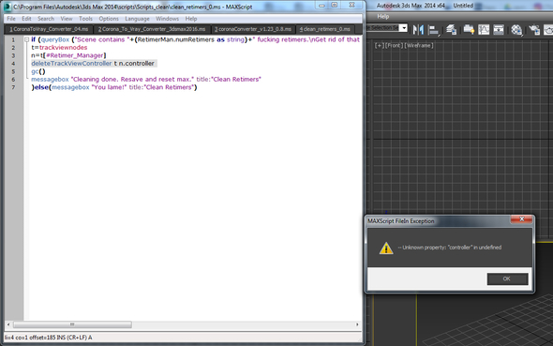The width and height of the screenshot is (553, 346).
Task: Click line number 7 in the margin
Action: [13, 87]
